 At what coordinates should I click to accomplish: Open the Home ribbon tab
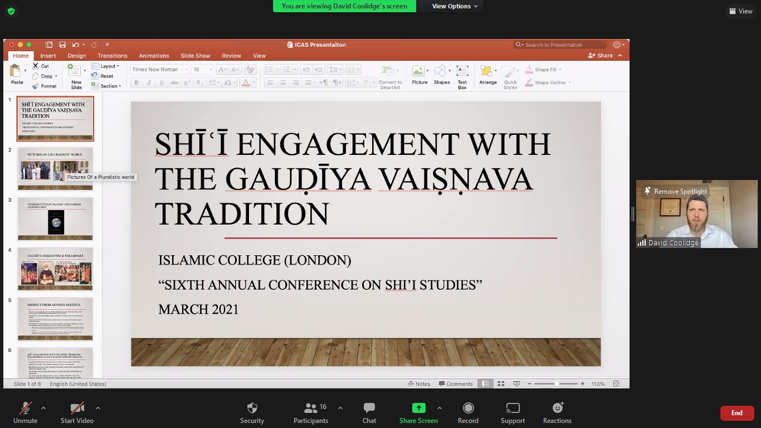(x=21, y=56)
